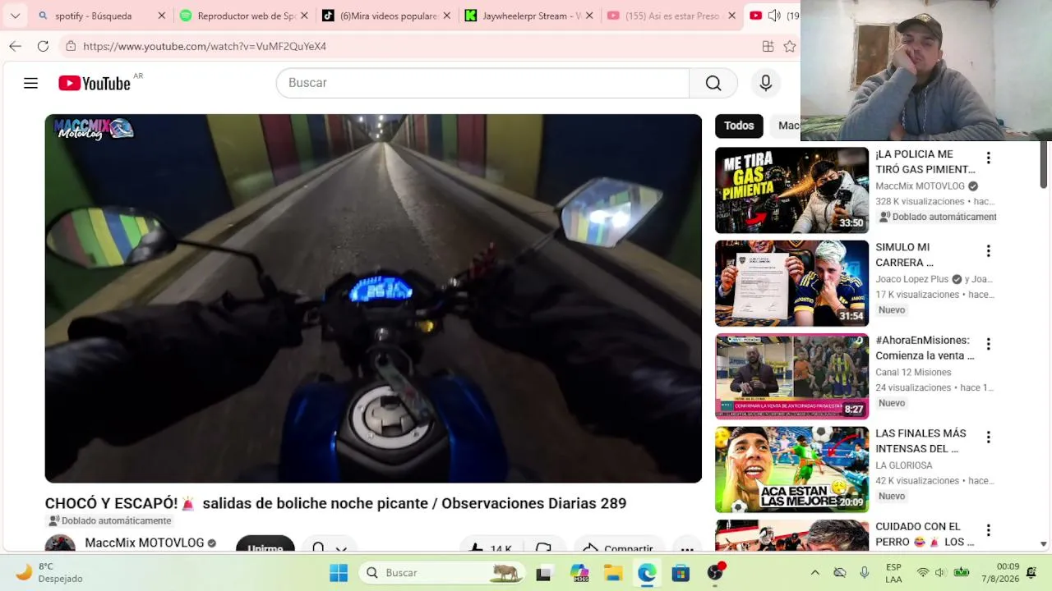Open the 8:27 Canal 12 Misiones thumbnail
The width and height of the screenshot is (1052, 591).
click(791, 377)
